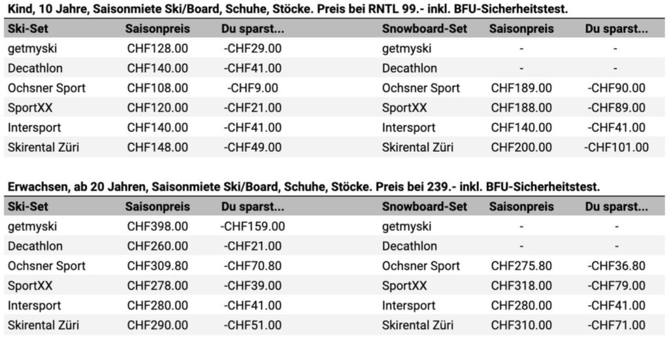Screen dimensions: 669x339
Task: Select CHF318.00 SportXX adult snowboard price
Action: point(521,286)
